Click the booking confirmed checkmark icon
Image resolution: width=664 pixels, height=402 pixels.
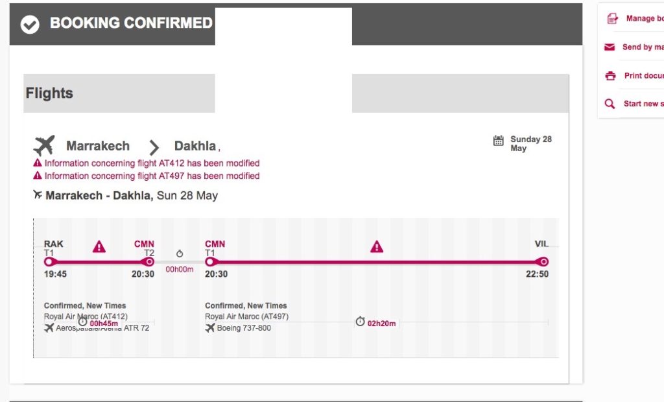tap(30, 25)
